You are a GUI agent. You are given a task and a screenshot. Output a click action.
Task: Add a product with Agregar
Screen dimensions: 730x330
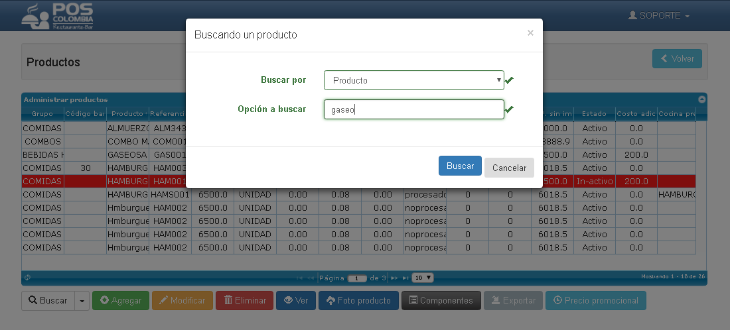tap(121, 301)
